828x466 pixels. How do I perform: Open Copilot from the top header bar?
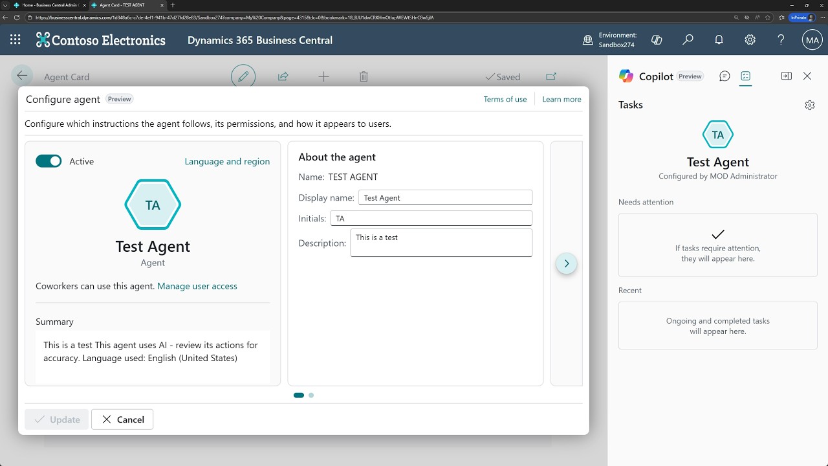(657, 40)
